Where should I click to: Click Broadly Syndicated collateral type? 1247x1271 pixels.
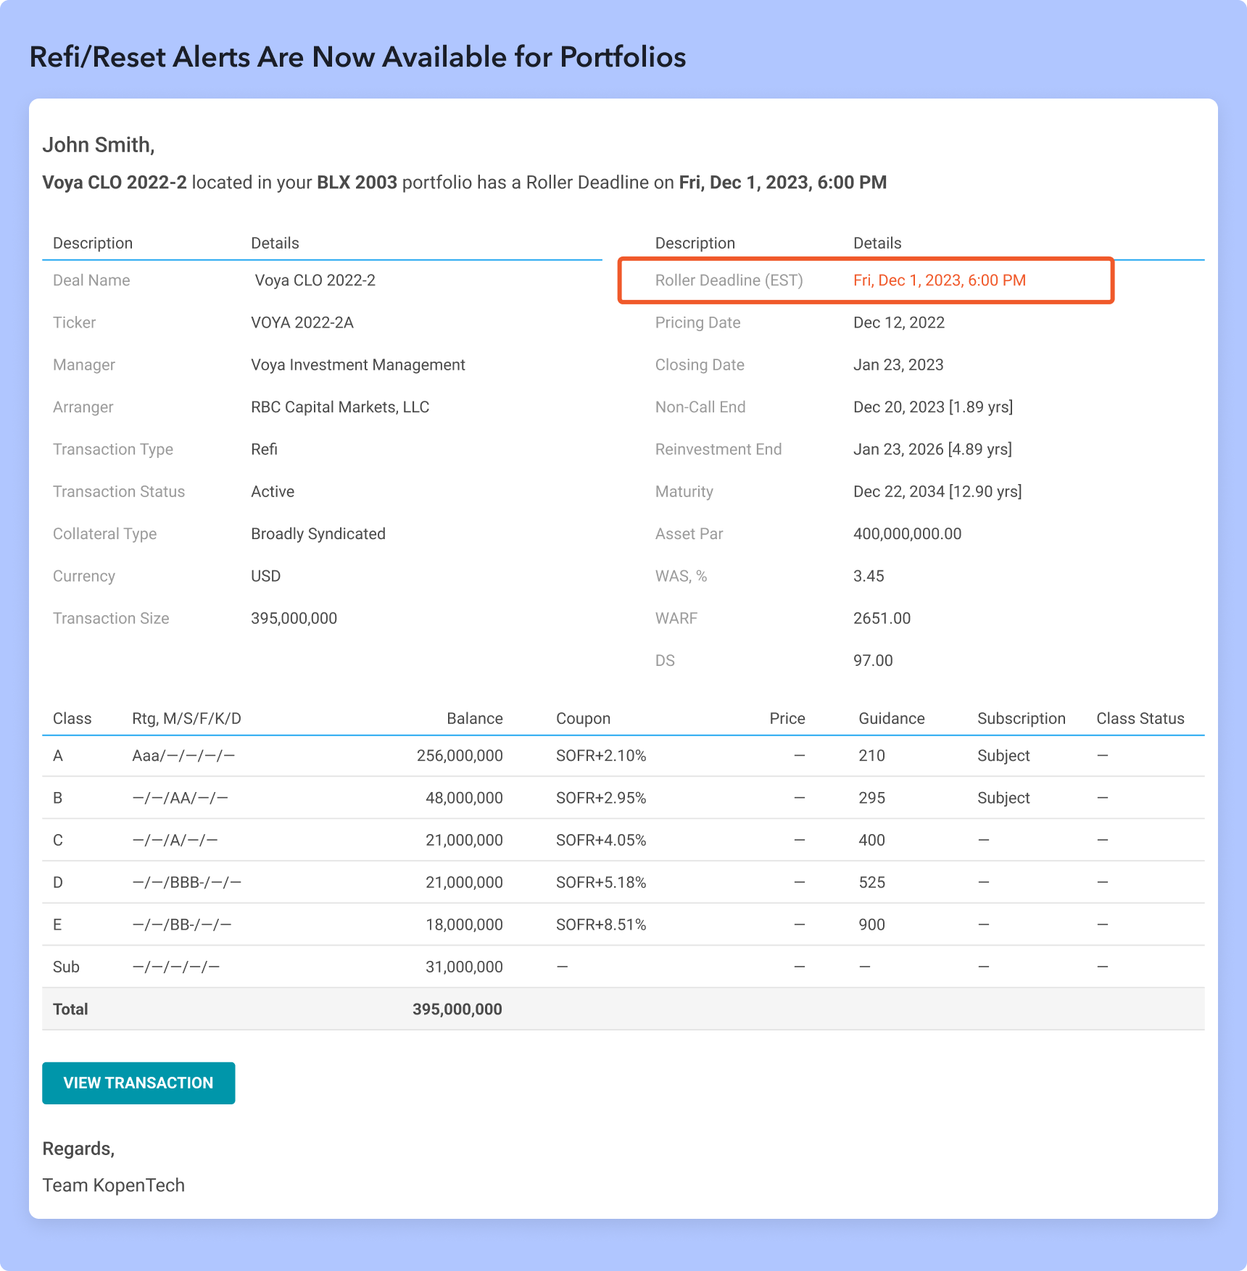[318, 534]
